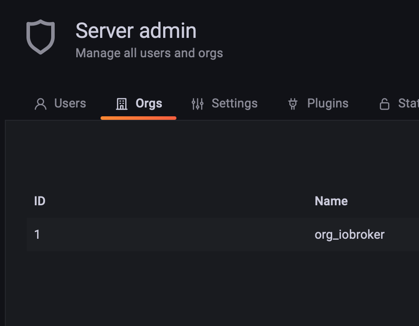Click the Users tab person icon
Screen dimensions: 419x326
pyautogui.click(x=41, y=104)
